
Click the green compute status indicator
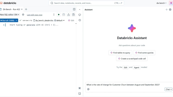coord(59,15)
